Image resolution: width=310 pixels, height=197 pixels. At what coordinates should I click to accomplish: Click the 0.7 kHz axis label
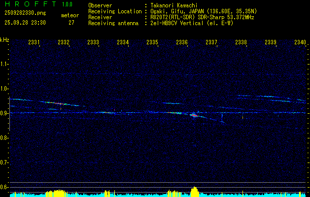[x=4, y=163]
